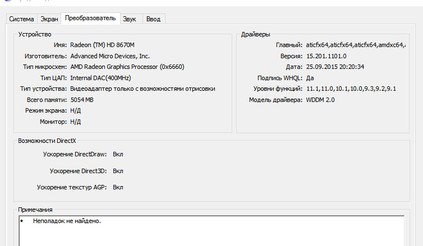Go to the Звук tab
This screenshot has height=246, width=423.
coord(130,19)
